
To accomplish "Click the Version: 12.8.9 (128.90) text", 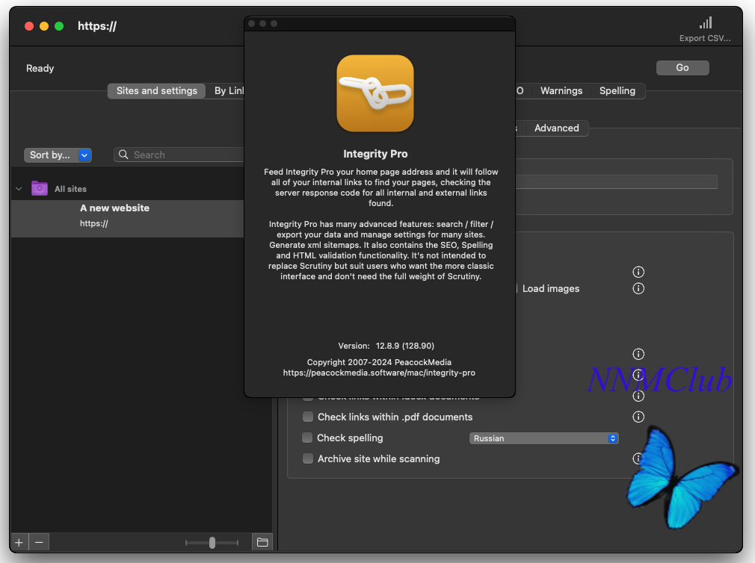I will 386,346.
